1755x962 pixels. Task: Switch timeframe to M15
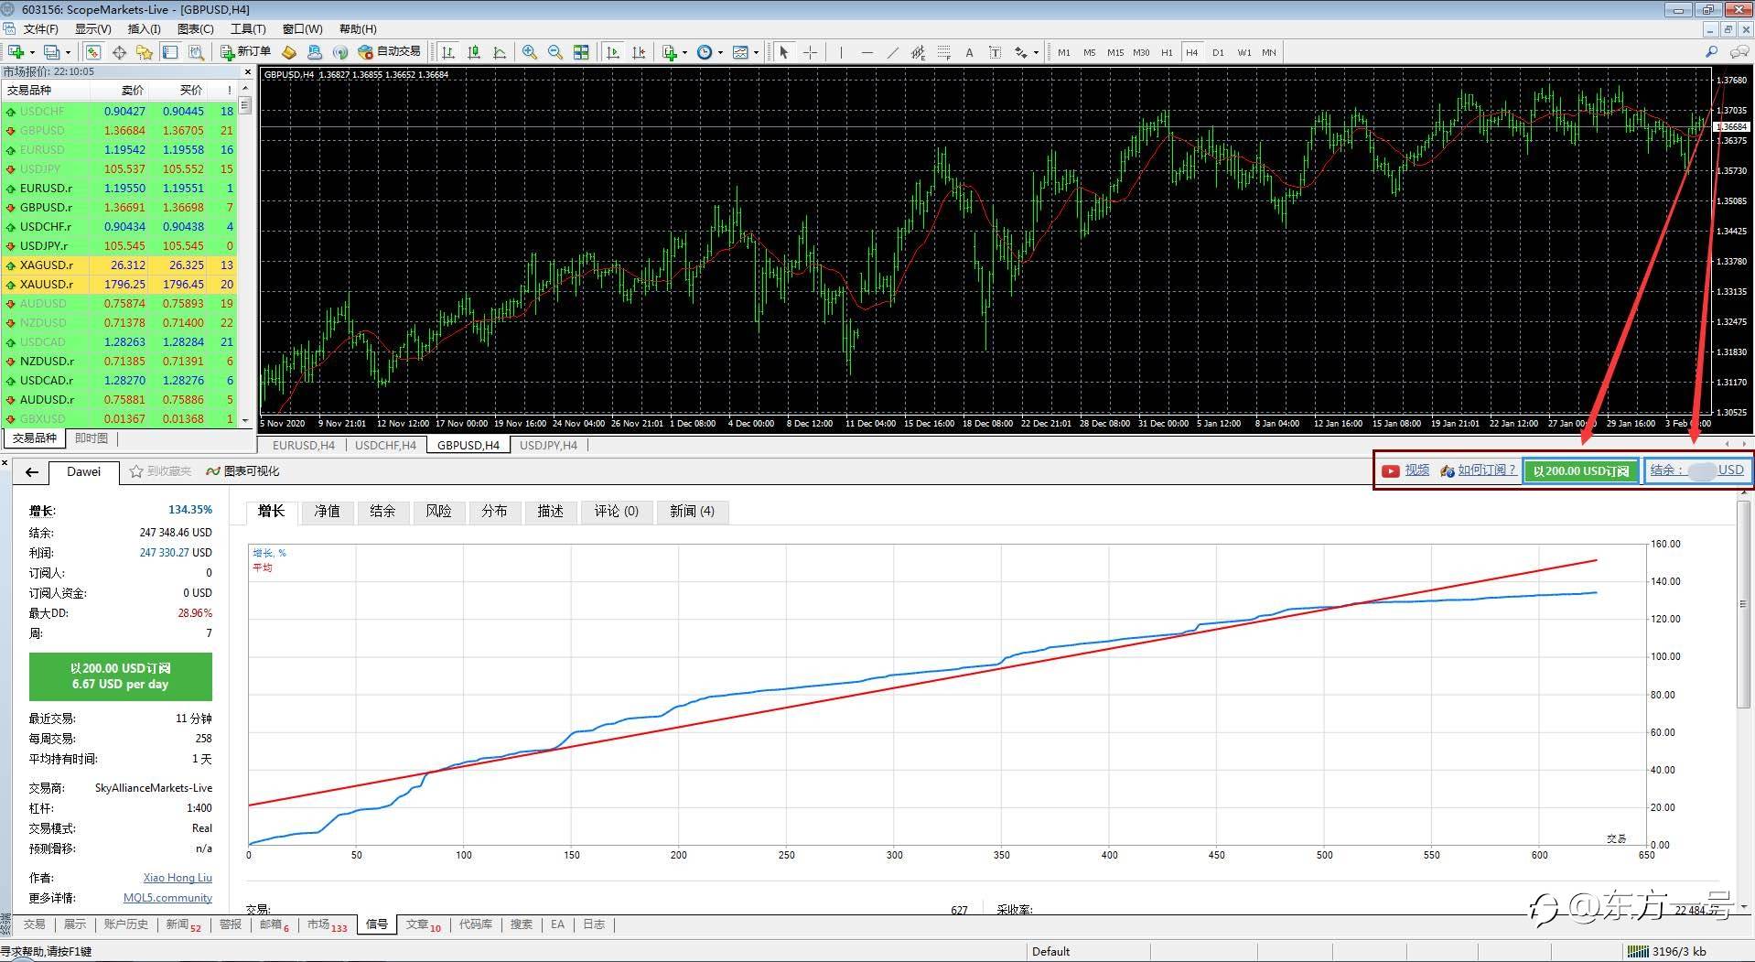click(x=1115, y=52)
